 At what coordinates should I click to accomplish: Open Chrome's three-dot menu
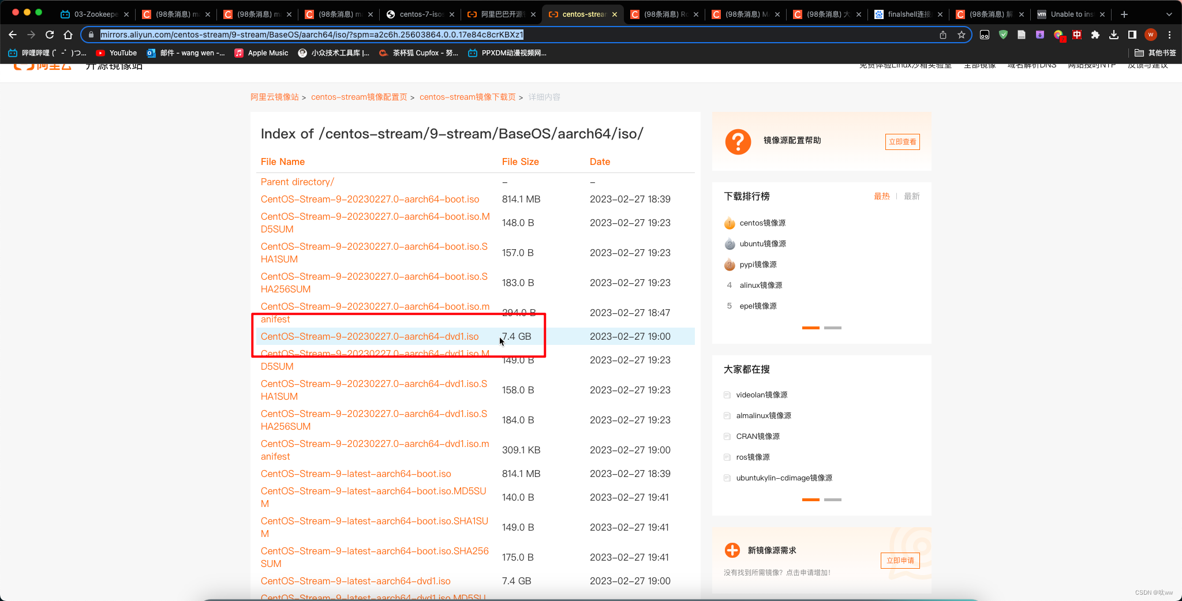click(1169, 35)
